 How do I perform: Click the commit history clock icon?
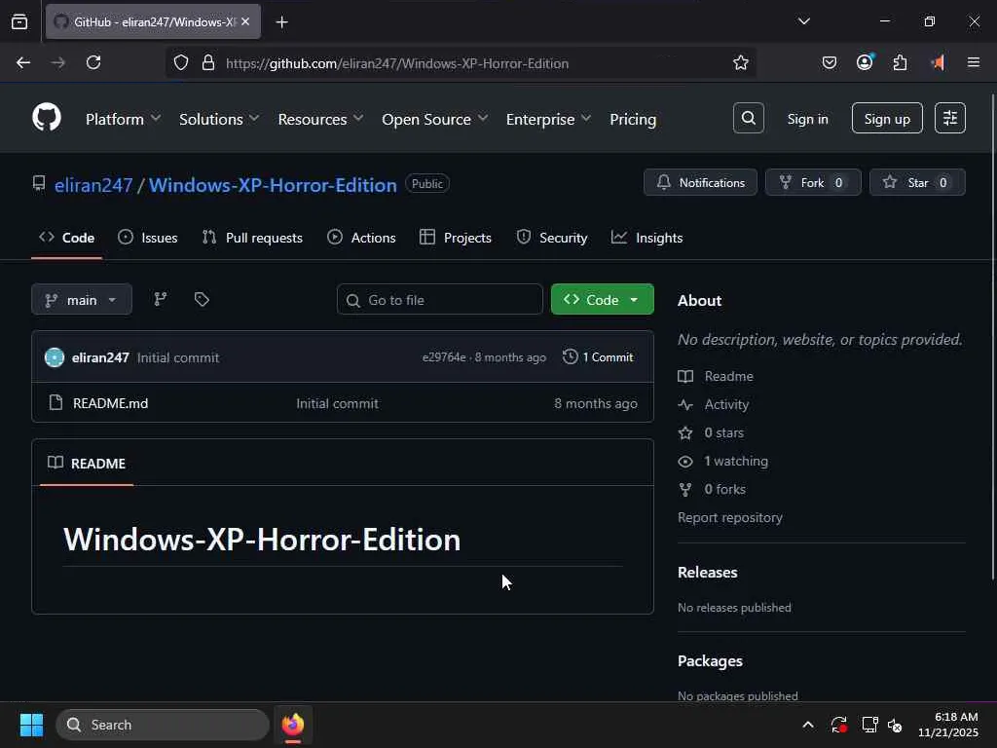(x=571, y=356)
